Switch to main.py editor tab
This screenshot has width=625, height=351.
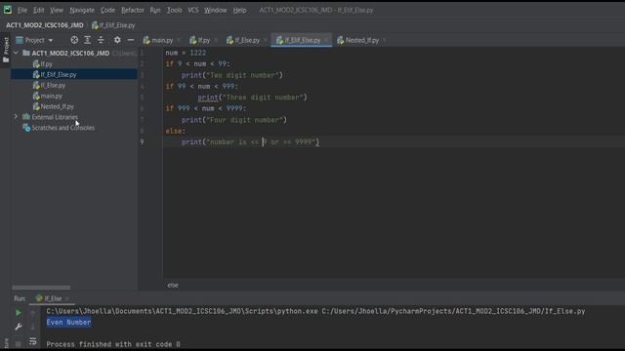click(x=158, y=40)
